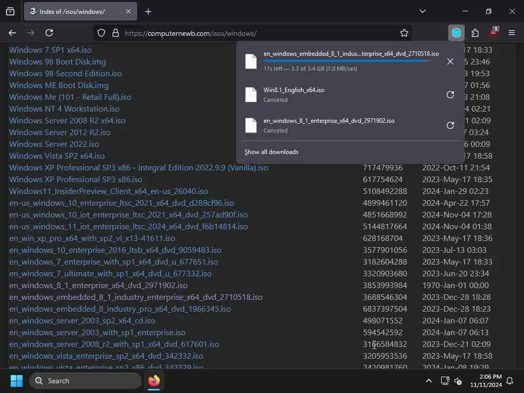
Task: Retry en_windows_8_1_enterprise download in panel
Action: (450, 125)
